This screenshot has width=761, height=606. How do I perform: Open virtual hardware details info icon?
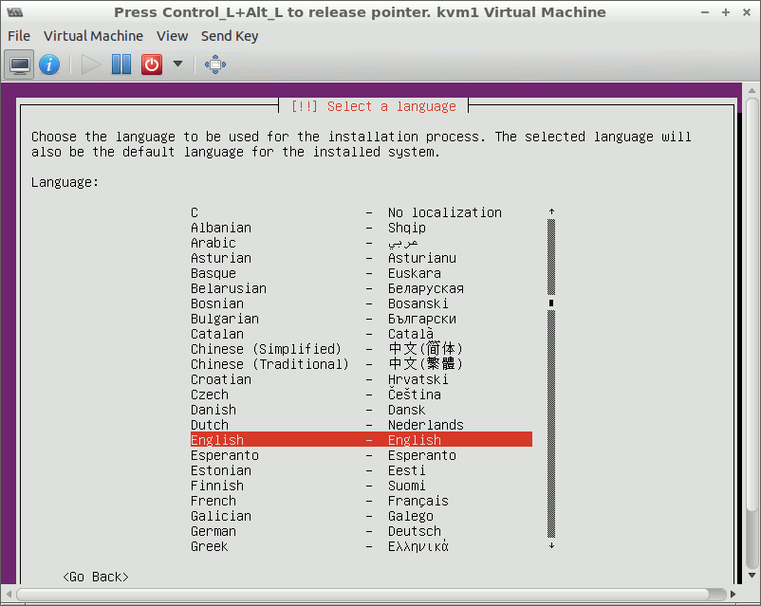tap(49, 64)
